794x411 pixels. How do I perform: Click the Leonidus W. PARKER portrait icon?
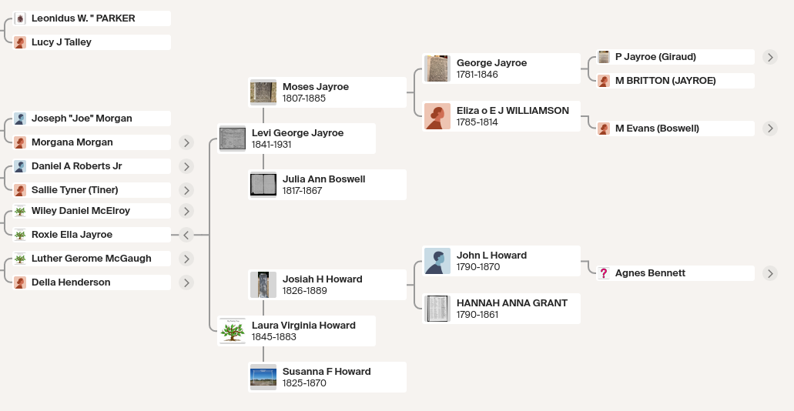click(20, 18)
